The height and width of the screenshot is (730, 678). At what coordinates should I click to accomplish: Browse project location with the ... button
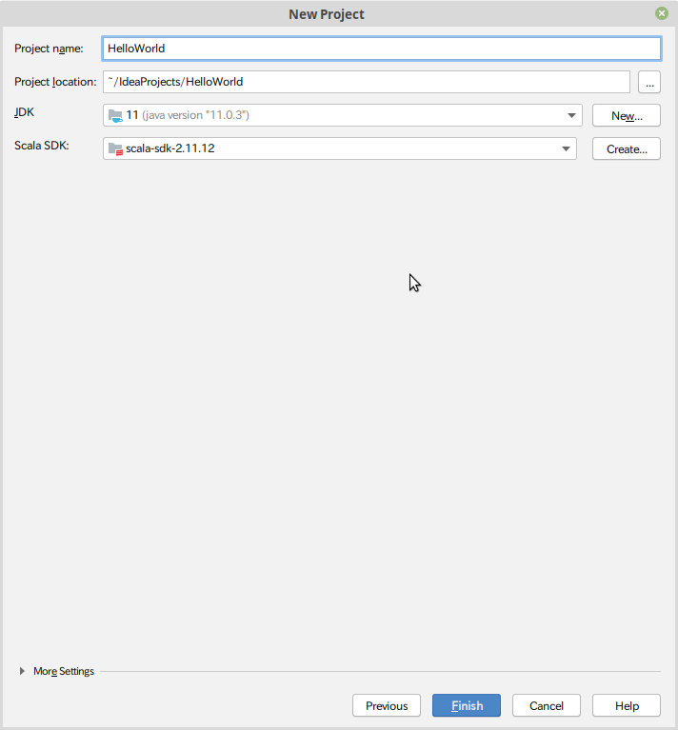tap(649, 82)
